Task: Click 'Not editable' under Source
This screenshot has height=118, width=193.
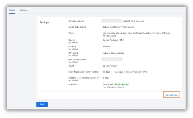Action: pos(73,43)
